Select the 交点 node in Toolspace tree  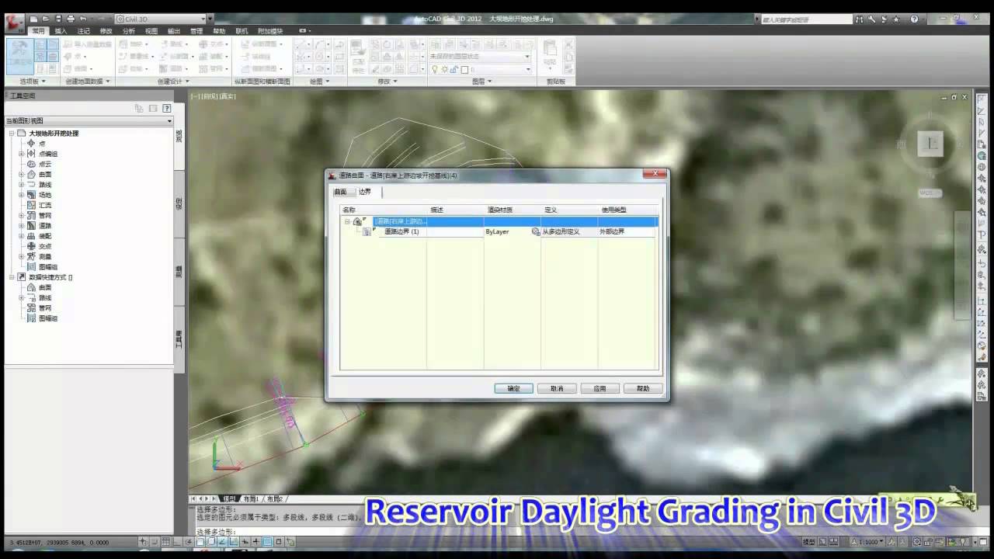click(45, 246)
